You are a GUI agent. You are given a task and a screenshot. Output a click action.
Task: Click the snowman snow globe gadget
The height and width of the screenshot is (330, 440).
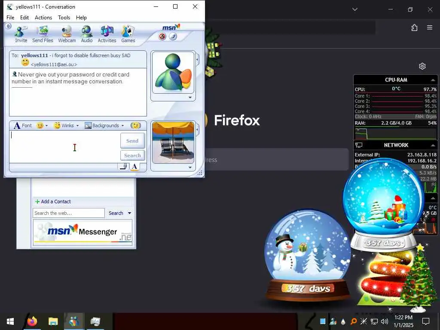(x=307, y=255)
